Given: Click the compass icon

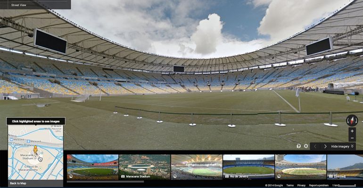Looking at the screenshot, I should coord(352,120).
